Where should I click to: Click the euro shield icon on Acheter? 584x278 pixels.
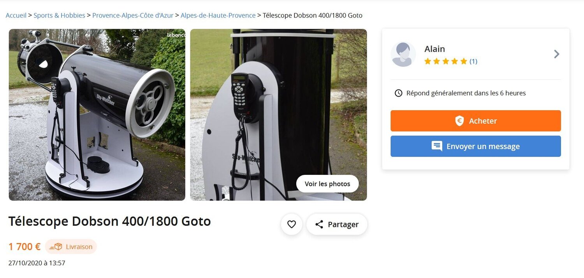pyautogui.click(x=460, y=121)
